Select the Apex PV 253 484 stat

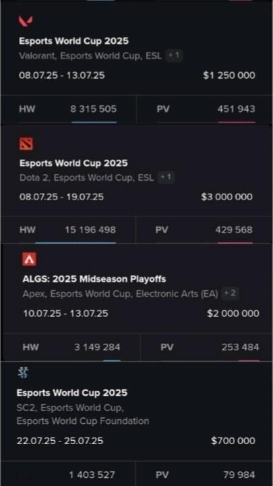coord(207,347)
